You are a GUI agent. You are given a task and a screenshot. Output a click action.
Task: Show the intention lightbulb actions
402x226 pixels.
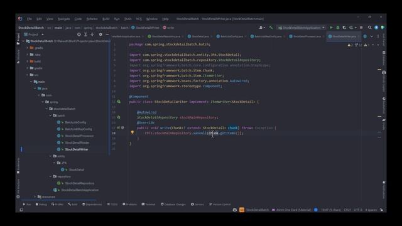(x=133, y=132)
